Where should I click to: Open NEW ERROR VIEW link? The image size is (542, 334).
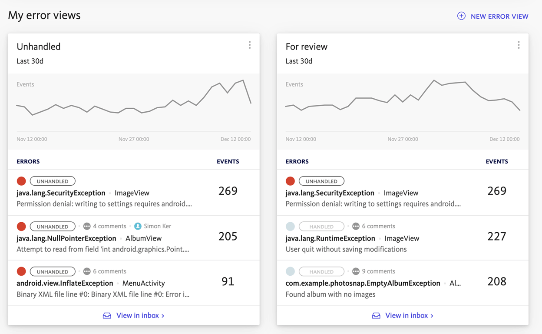(499, 17)
